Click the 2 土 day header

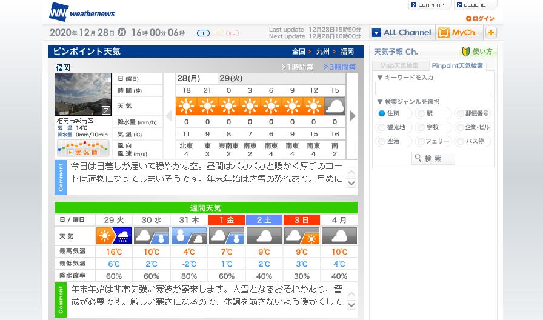coord(264,220)
